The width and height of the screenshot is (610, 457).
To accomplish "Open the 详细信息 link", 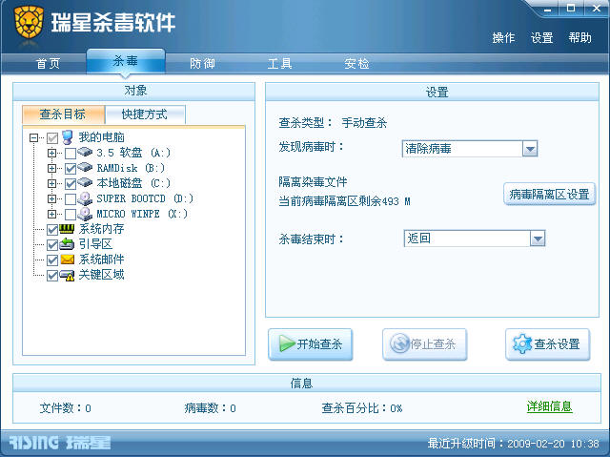I will 549,406.
